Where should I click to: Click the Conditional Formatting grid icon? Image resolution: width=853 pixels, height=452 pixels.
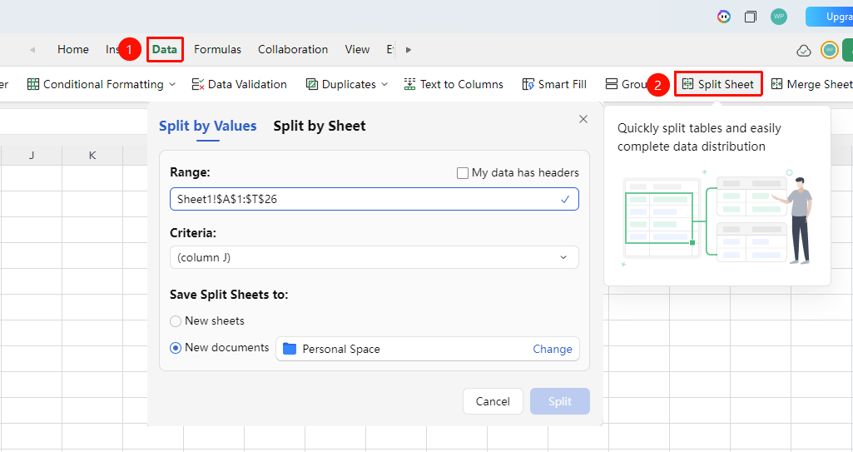pyautogui.click(x=33, y=84)
